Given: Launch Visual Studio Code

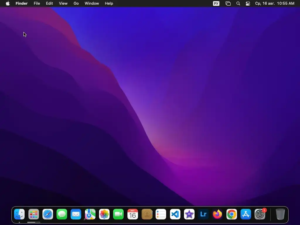Looking at the screenshot, I should click(175, 214).
